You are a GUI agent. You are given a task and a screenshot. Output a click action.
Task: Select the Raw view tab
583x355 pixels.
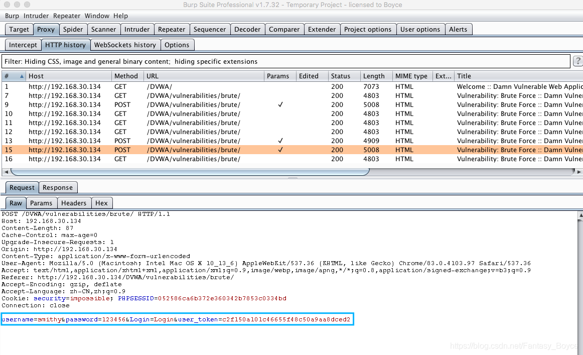click(16, 203)
